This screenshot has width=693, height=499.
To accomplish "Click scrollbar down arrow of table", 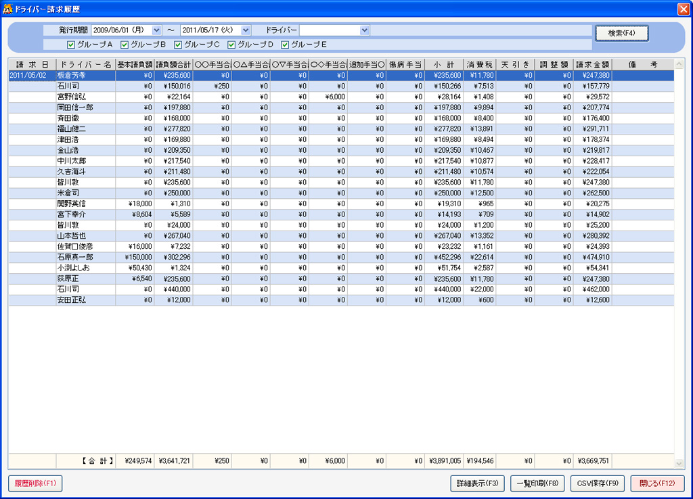I will [679, 463].
